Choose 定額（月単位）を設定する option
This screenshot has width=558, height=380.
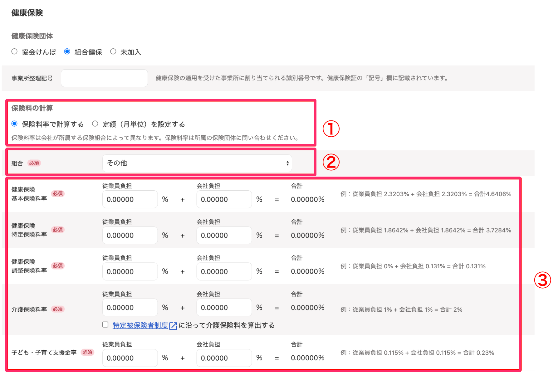[95, 124]
